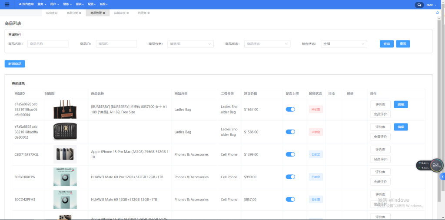Viewport: 445px width, 220px height.
Task: Toggle 是否上架 switch for HUAWEI Mate 60 Pro row
Action: [x=290, y=177]
